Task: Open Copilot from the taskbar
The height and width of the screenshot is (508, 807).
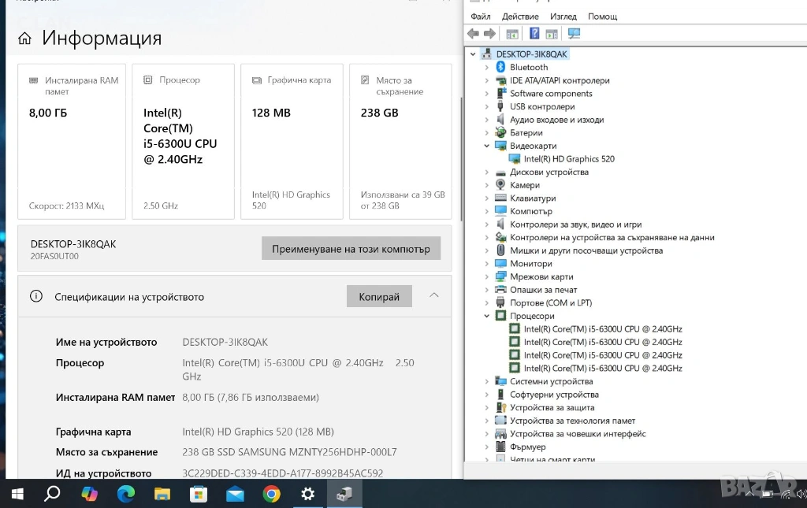Action: [90, 494]
